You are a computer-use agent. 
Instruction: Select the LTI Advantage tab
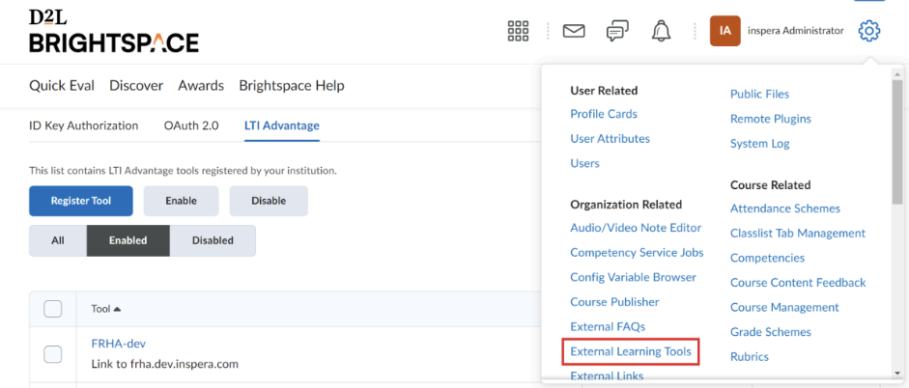pos(282,125)
